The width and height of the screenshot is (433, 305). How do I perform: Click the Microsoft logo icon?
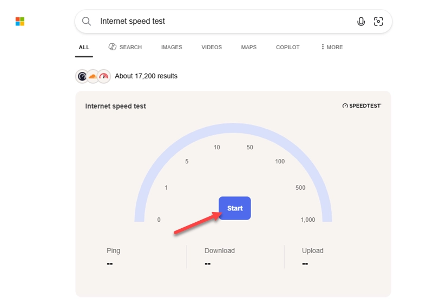20,21
